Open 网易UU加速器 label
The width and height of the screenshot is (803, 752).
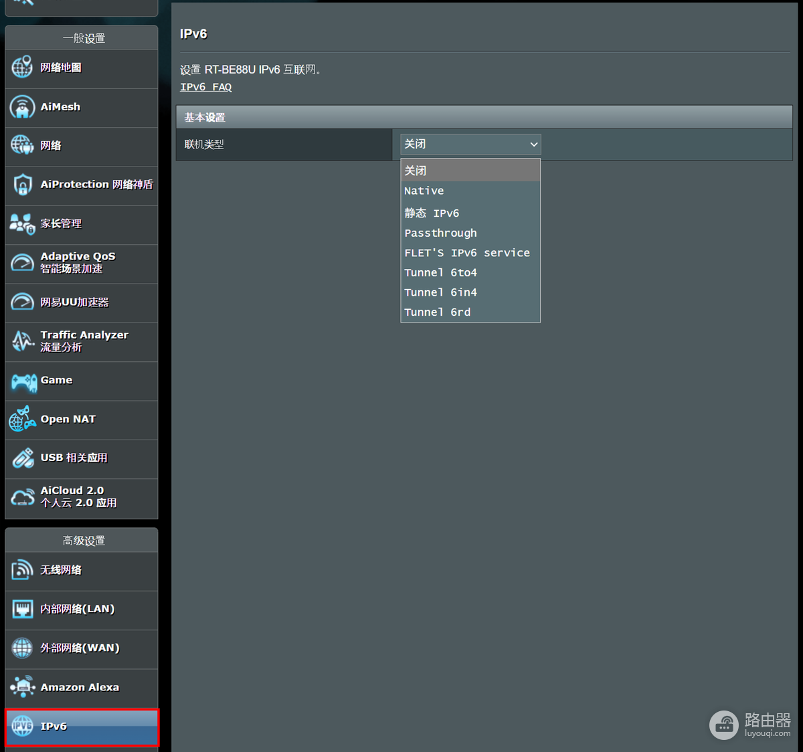[x=74, y=302]
